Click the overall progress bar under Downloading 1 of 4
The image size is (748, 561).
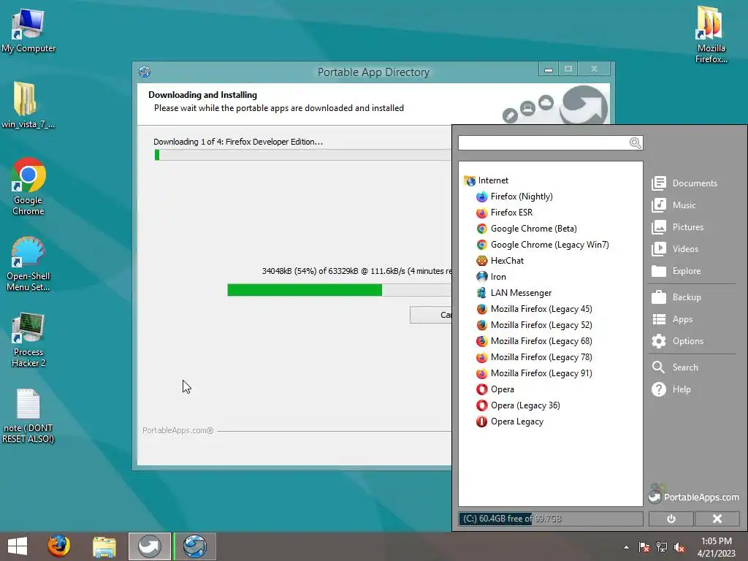click(302, 155)
